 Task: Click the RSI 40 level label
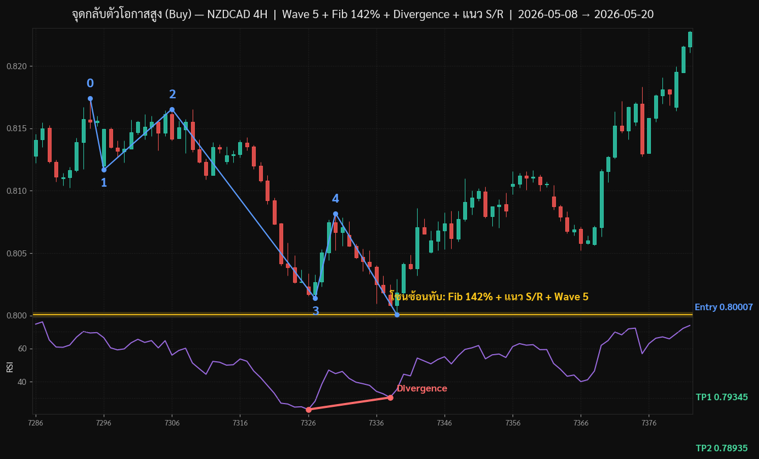click(x=23, y=382)
